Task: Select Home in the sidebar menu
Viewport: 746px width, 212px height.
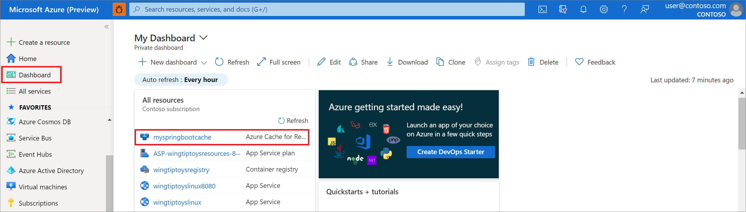Action: click(27, 59)
